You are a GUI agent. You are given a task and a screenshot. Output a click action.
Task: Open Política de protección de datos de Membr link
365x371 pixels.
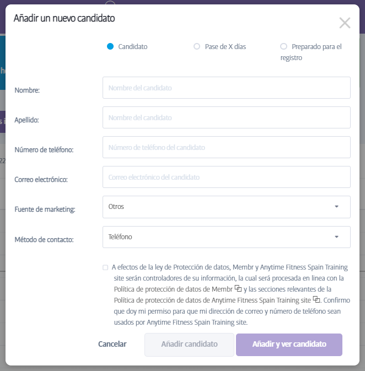pos(173,289)
